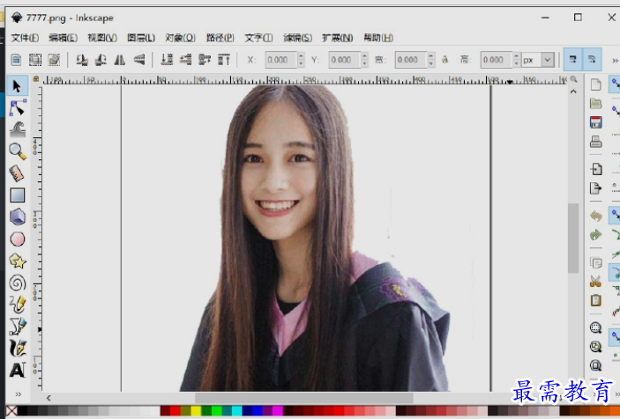Open the 视图(V) menu
This screenshot has height=419, width=620.
102,38
